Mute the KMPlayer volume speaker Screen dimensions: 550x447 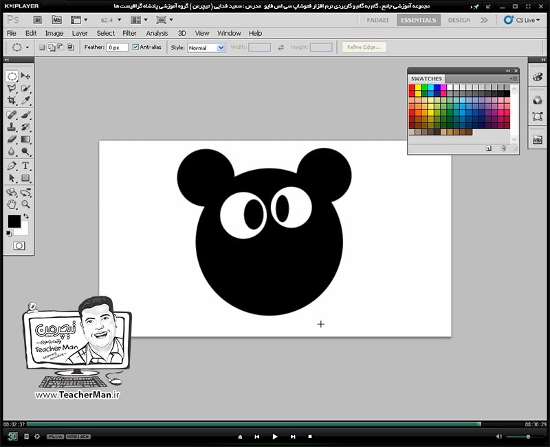pos(499,437)
